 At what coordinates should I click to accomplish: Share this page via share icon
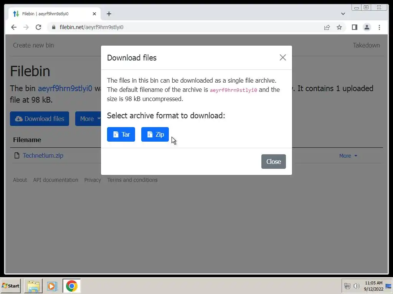(327, 27)
